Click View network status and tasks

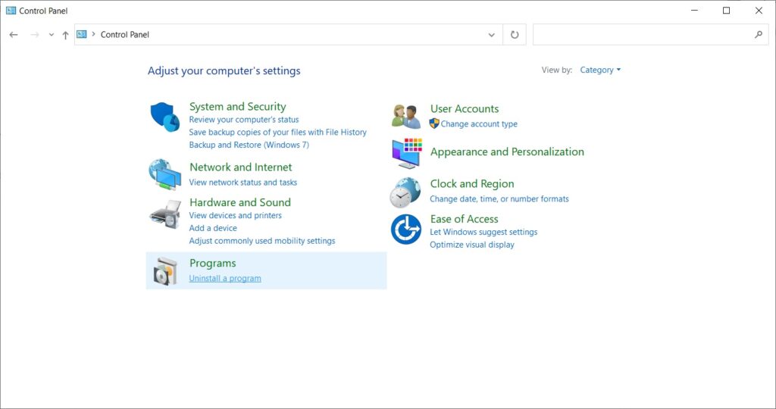pyautogui.click(x=243, y=183)
